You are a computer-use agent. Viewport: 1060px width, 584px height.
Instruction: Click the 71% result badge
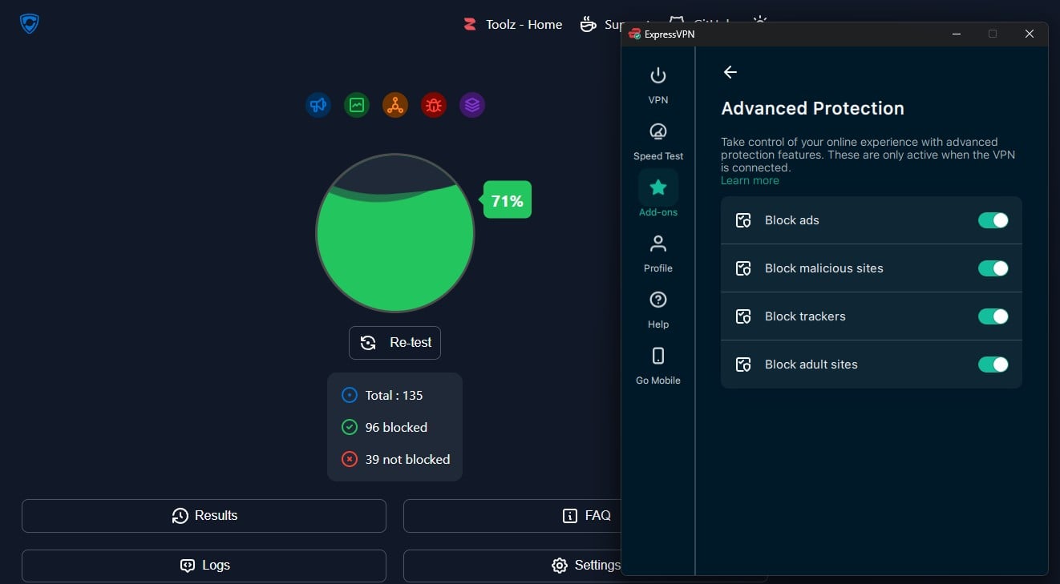[x=507, y=200]
